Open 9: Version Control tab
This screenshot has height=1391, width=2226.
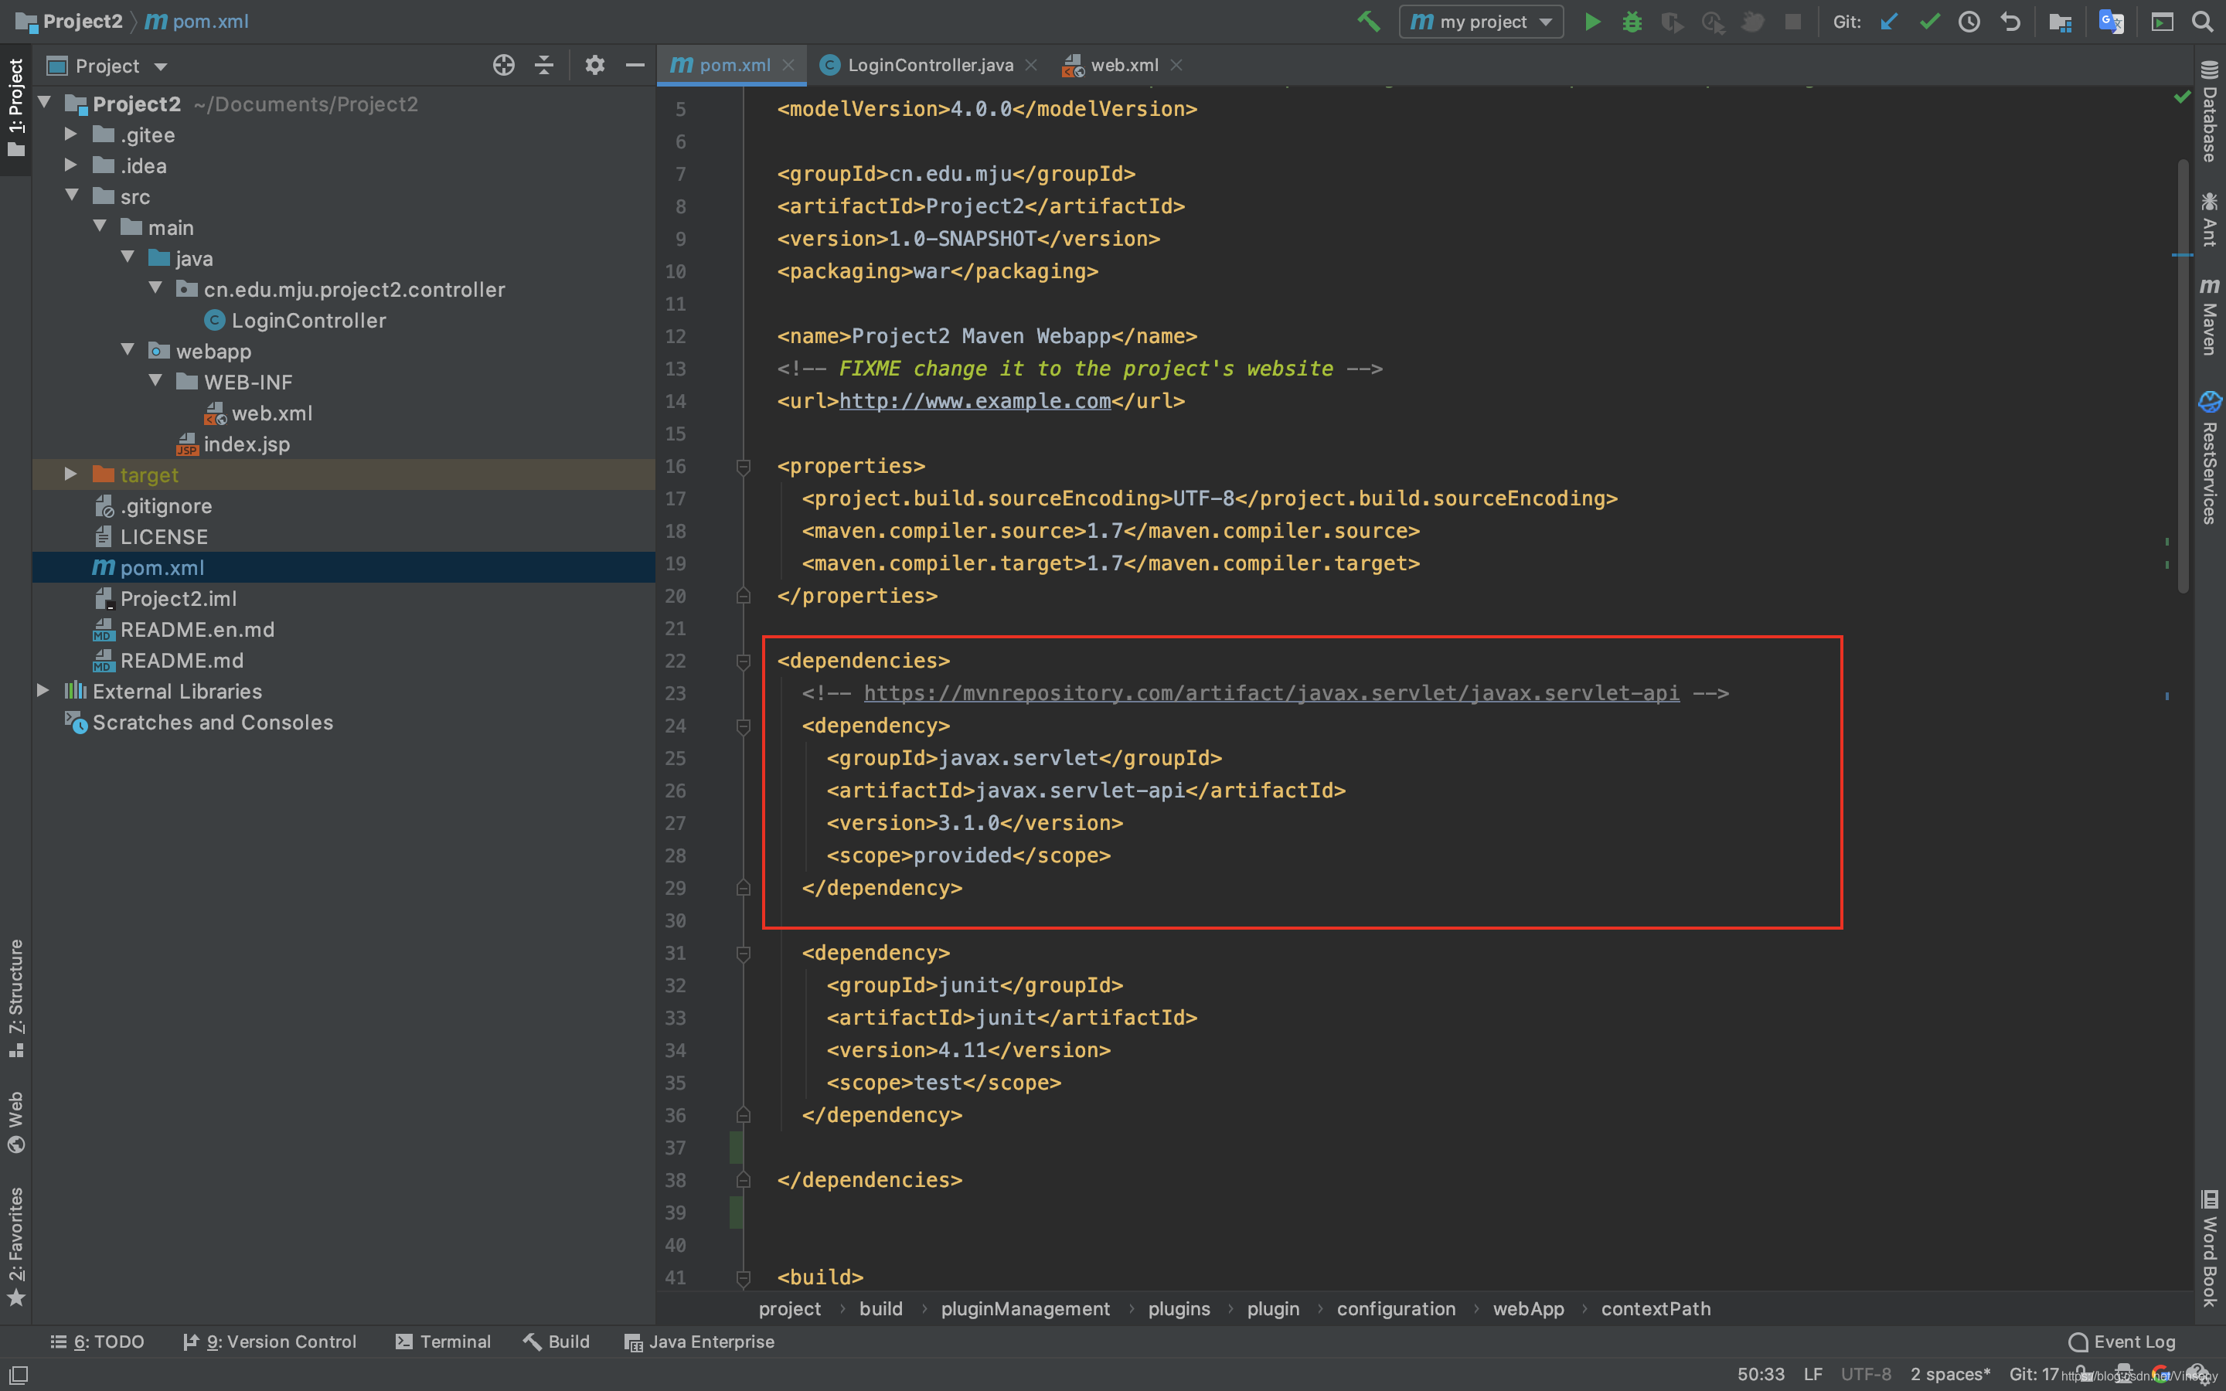click(x=270, y=1342)
